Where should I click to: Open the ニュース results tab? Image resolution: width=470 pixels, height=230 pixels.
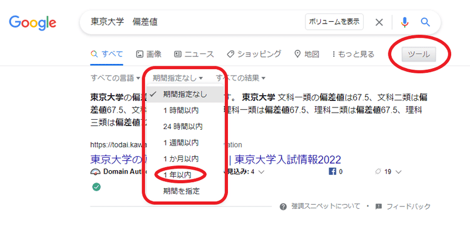194,54
